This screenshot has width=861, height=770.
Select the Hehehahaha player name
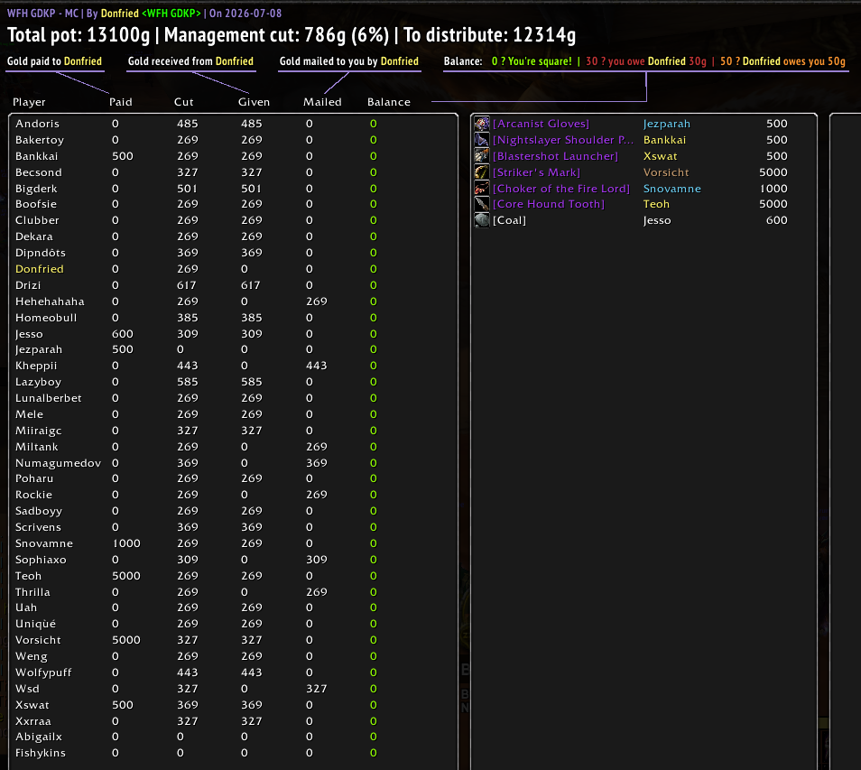50,302
